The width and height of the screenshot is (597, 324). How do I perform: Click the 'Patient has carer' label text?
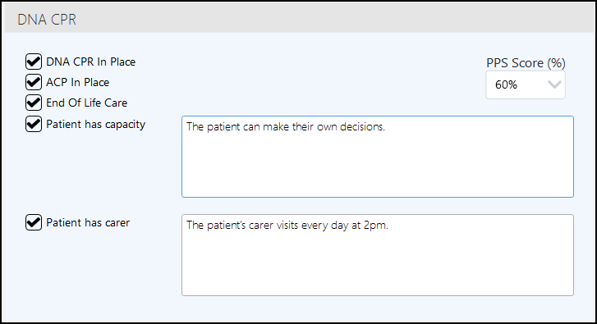tap(88, 222)
